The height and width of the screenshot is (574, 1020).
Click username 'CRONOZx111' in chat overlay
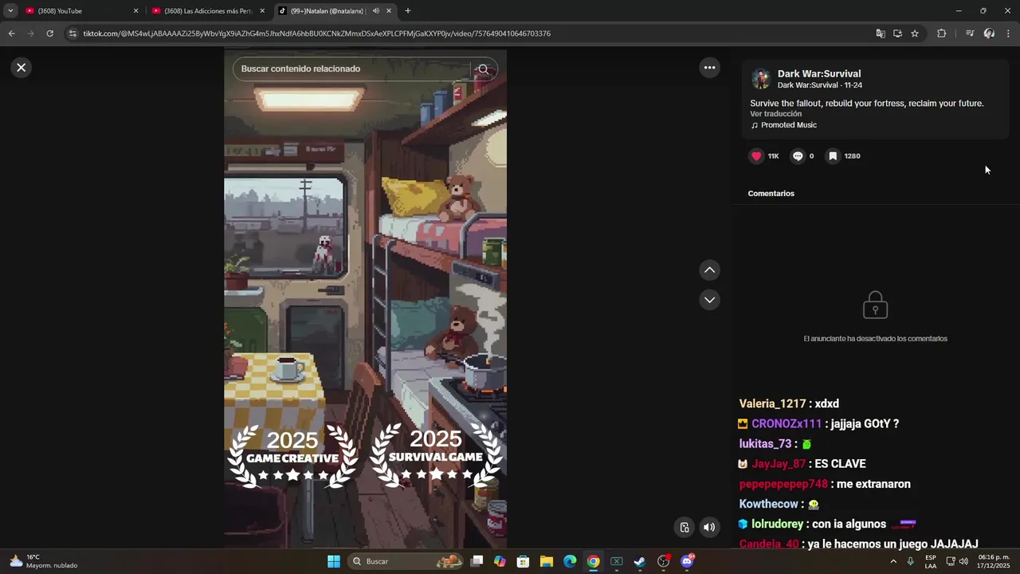[x=786, y=424]
